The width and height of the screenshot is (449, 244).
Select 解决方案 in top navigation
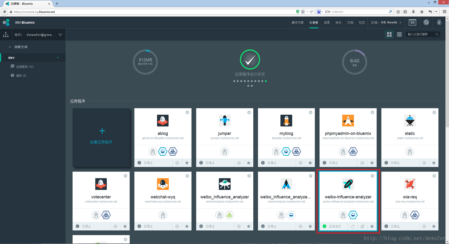[x=298, y=23]
